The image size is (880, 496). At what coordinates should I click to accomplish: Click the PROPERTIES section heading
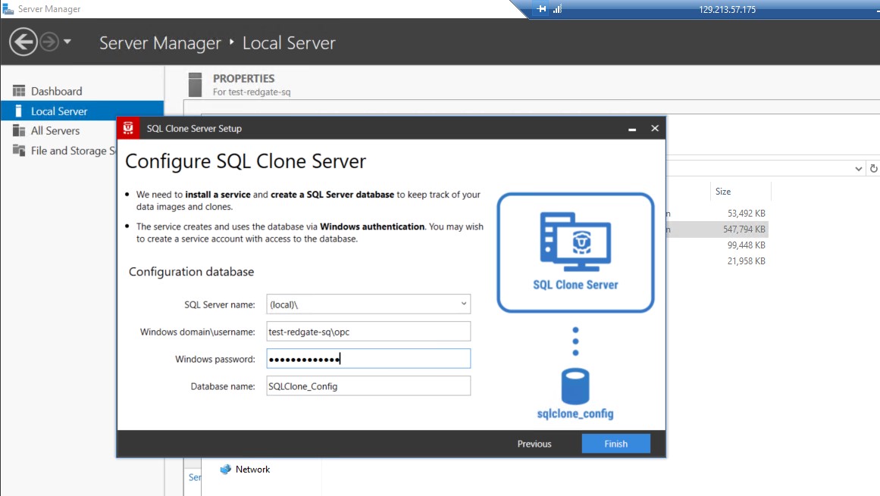(243, 79)
